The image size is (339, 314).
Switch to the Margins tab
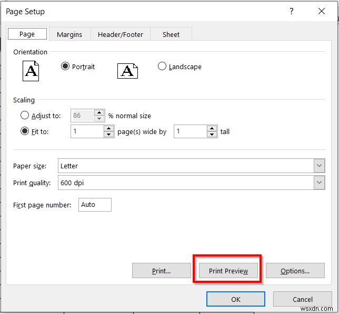click(69, 34)
